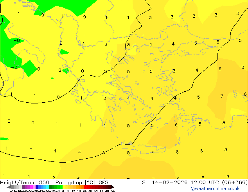248x192 pixels.
Task: Click the temperature value 7 on the map
Action: [x=222, y=96]
